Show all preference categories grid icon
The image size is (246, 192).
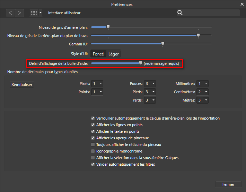pyautogui.click(x=34, y=13)
